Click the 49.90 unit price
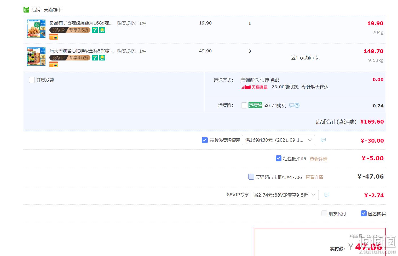The width and height of the screenshot is (398, 256). tap(205, 51)
